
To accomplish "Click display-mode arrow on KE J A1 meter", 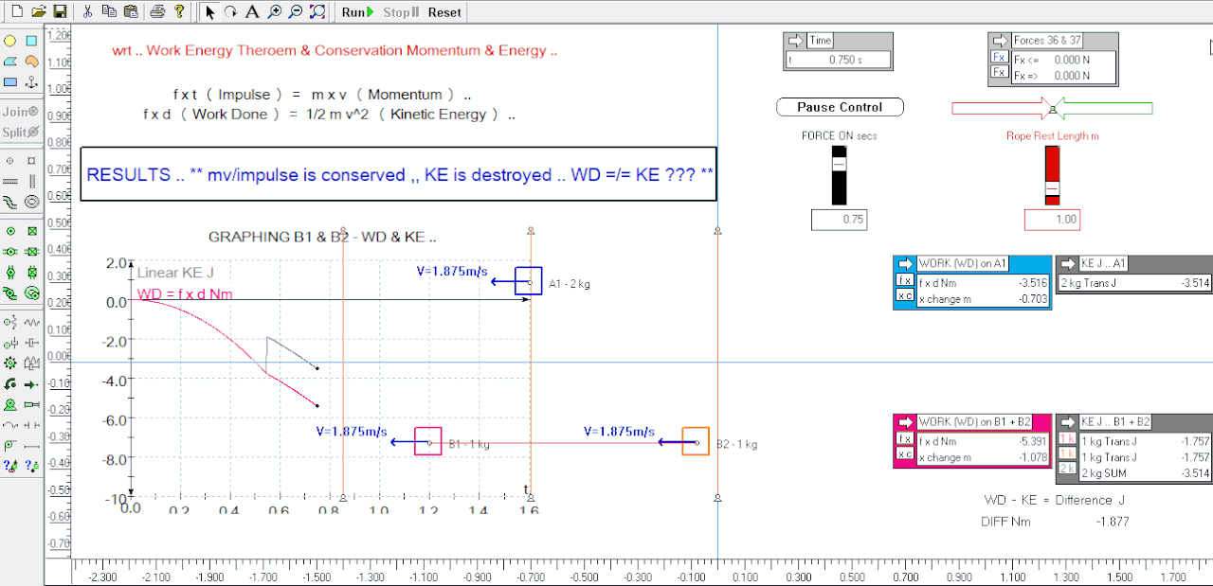I will coord(1067,263).
